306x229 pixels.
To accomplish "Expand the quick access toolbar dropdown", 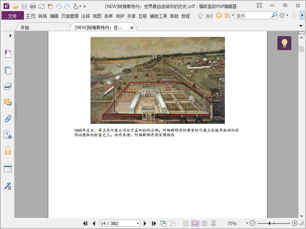I will click(x=84, y=6).
